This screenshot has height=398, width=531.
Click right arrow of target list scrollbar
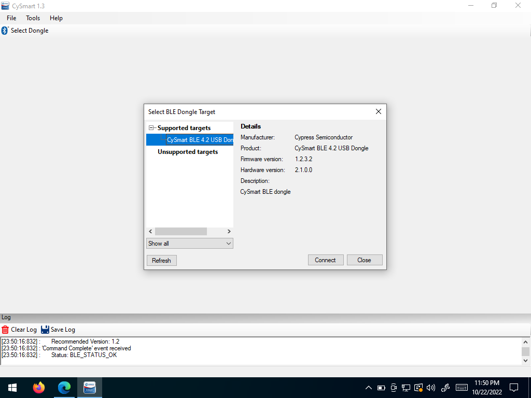(229, 232)
